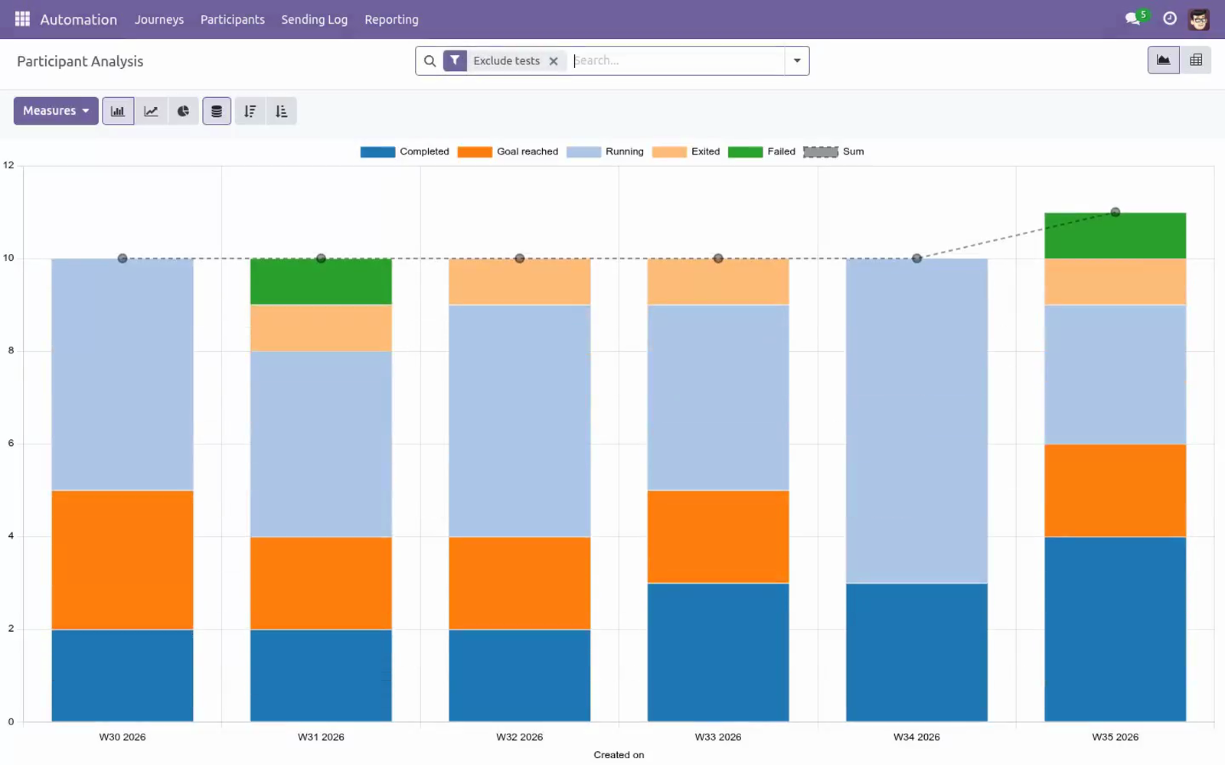Click the W34 2026 Running bar segment
1225x765 pixels.
[x=916, y=421]
